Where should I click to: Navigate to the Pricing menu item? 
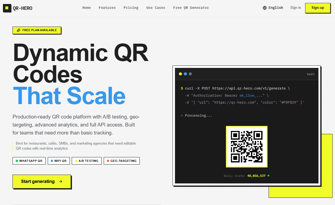click(131, 8)
